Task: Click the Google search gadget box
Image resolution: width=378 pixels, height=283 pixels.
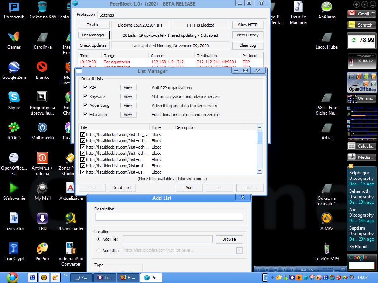Action: (x=362, y=265)
